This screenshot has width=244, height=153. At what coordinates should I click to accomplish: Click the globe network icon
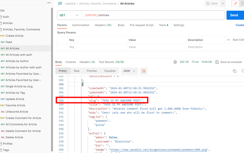point(175,62)
